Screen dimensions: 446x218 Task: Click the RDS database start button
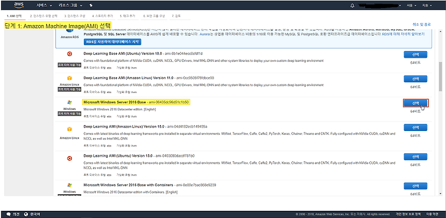112,42
